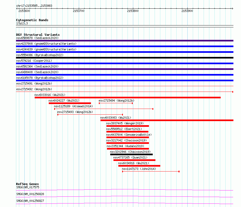Click the red nsv6034916 variant bar
The height and width of the screenshot is (207, 241).
pos(139,166)
